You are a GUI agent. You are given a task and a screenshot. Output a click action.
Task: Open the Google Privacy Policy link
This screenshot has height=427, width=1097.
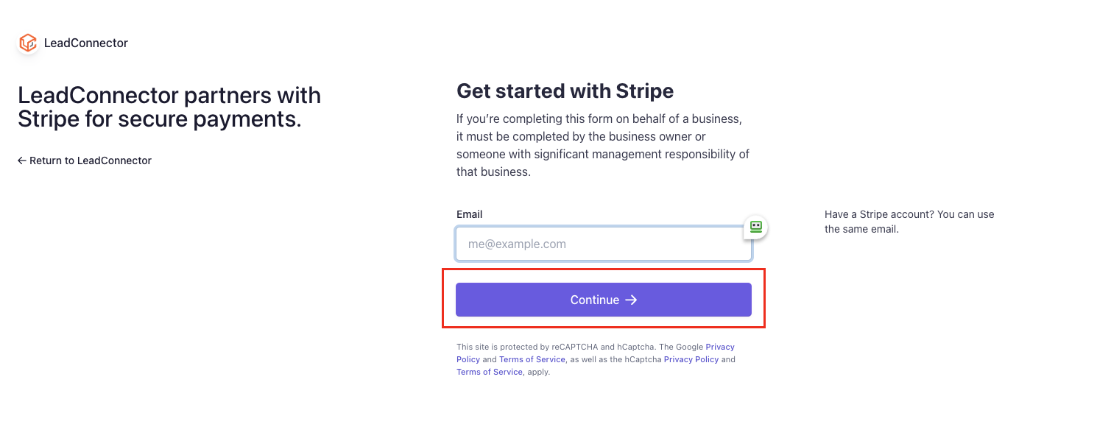(x=719, y=347)
